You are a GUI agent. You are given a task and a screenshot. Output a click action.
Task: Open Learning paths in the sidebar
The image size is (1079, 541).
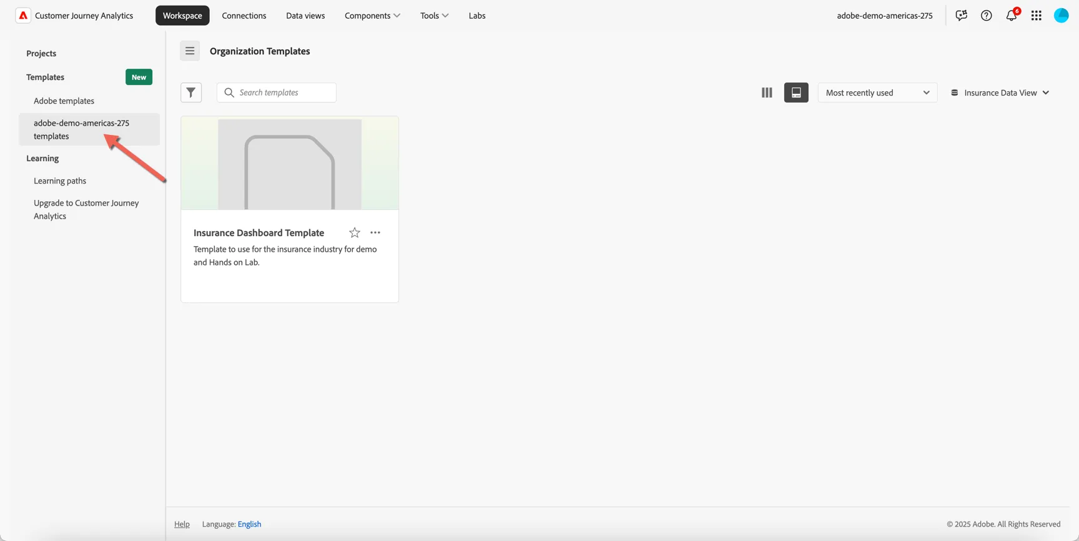(60, 181)
